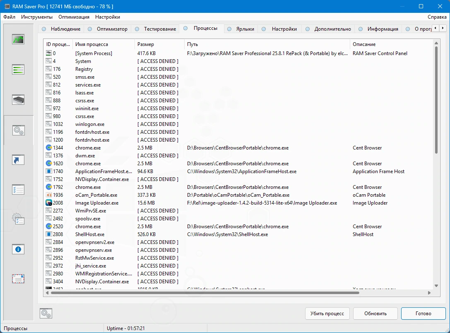Open the Справка menu

click(437, 17)
